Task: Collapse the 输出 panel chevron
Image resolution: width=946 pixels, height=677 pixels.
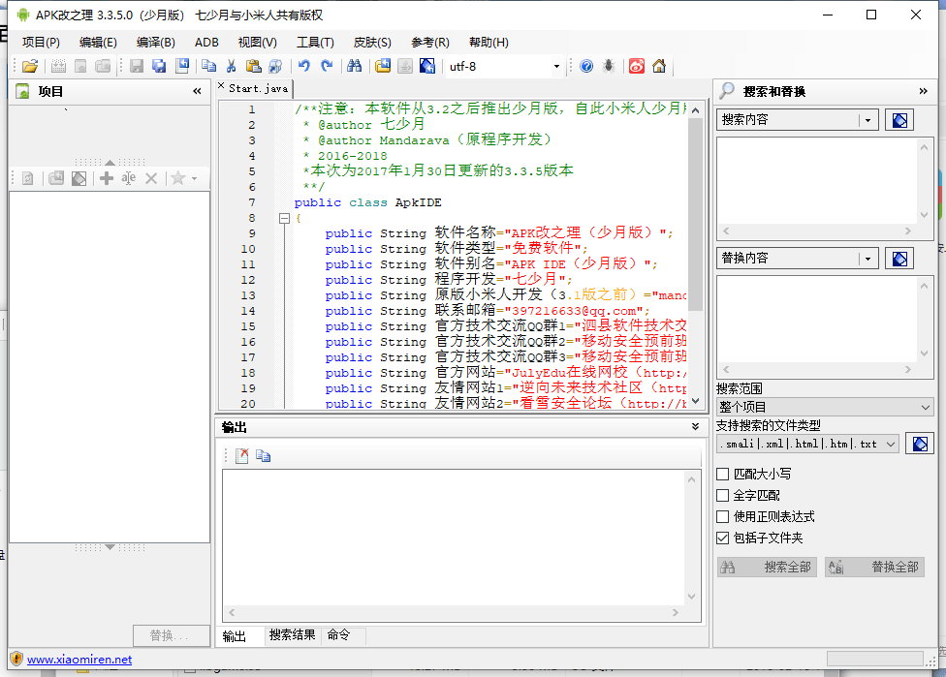Action: click(x=695, y=426)
